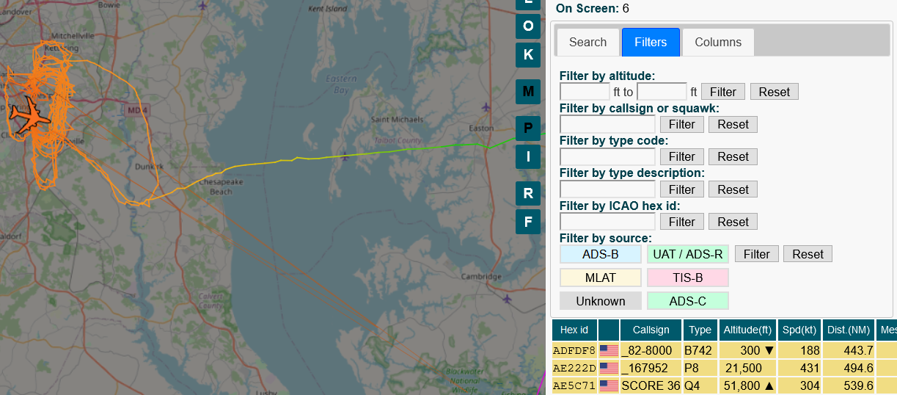Click the 51,800 altitude cell

click(747, 385)
